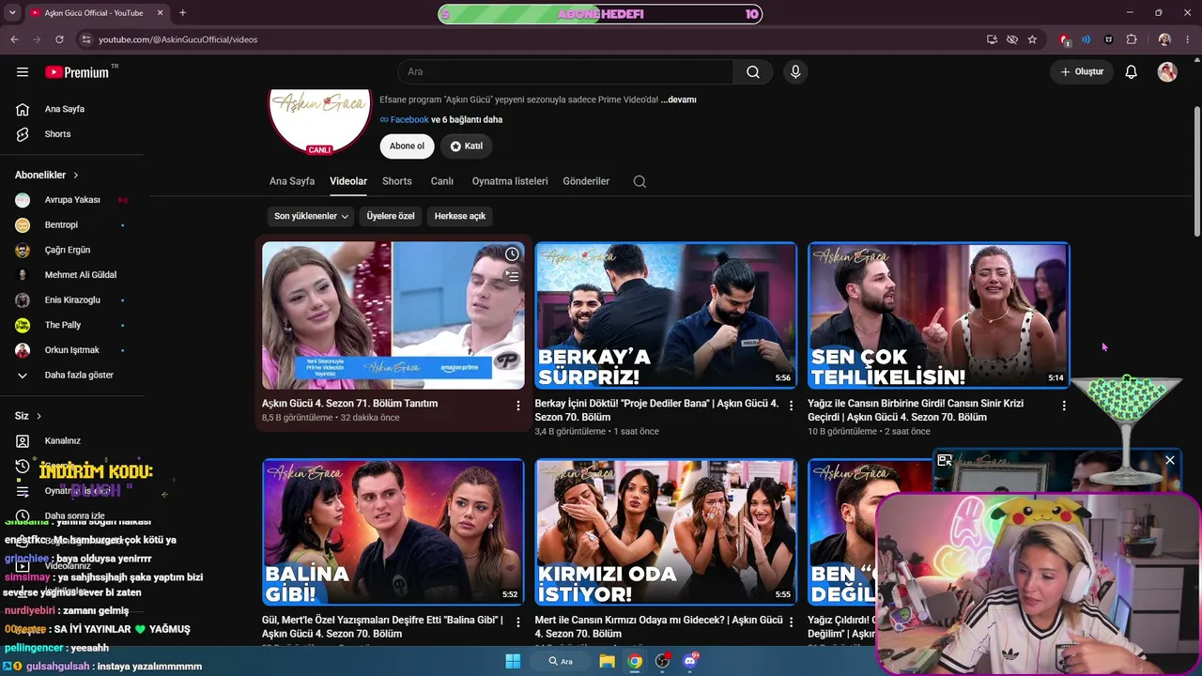1202x676 pixels.
Task: Click the 'Oluştur' create button
Action: click(1082, 72)
